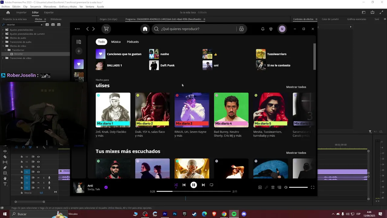387x218 pixels.
Task: Solo audio track A2
Action: 44,183
